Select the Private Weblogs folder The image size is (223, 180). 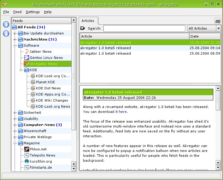38,137
